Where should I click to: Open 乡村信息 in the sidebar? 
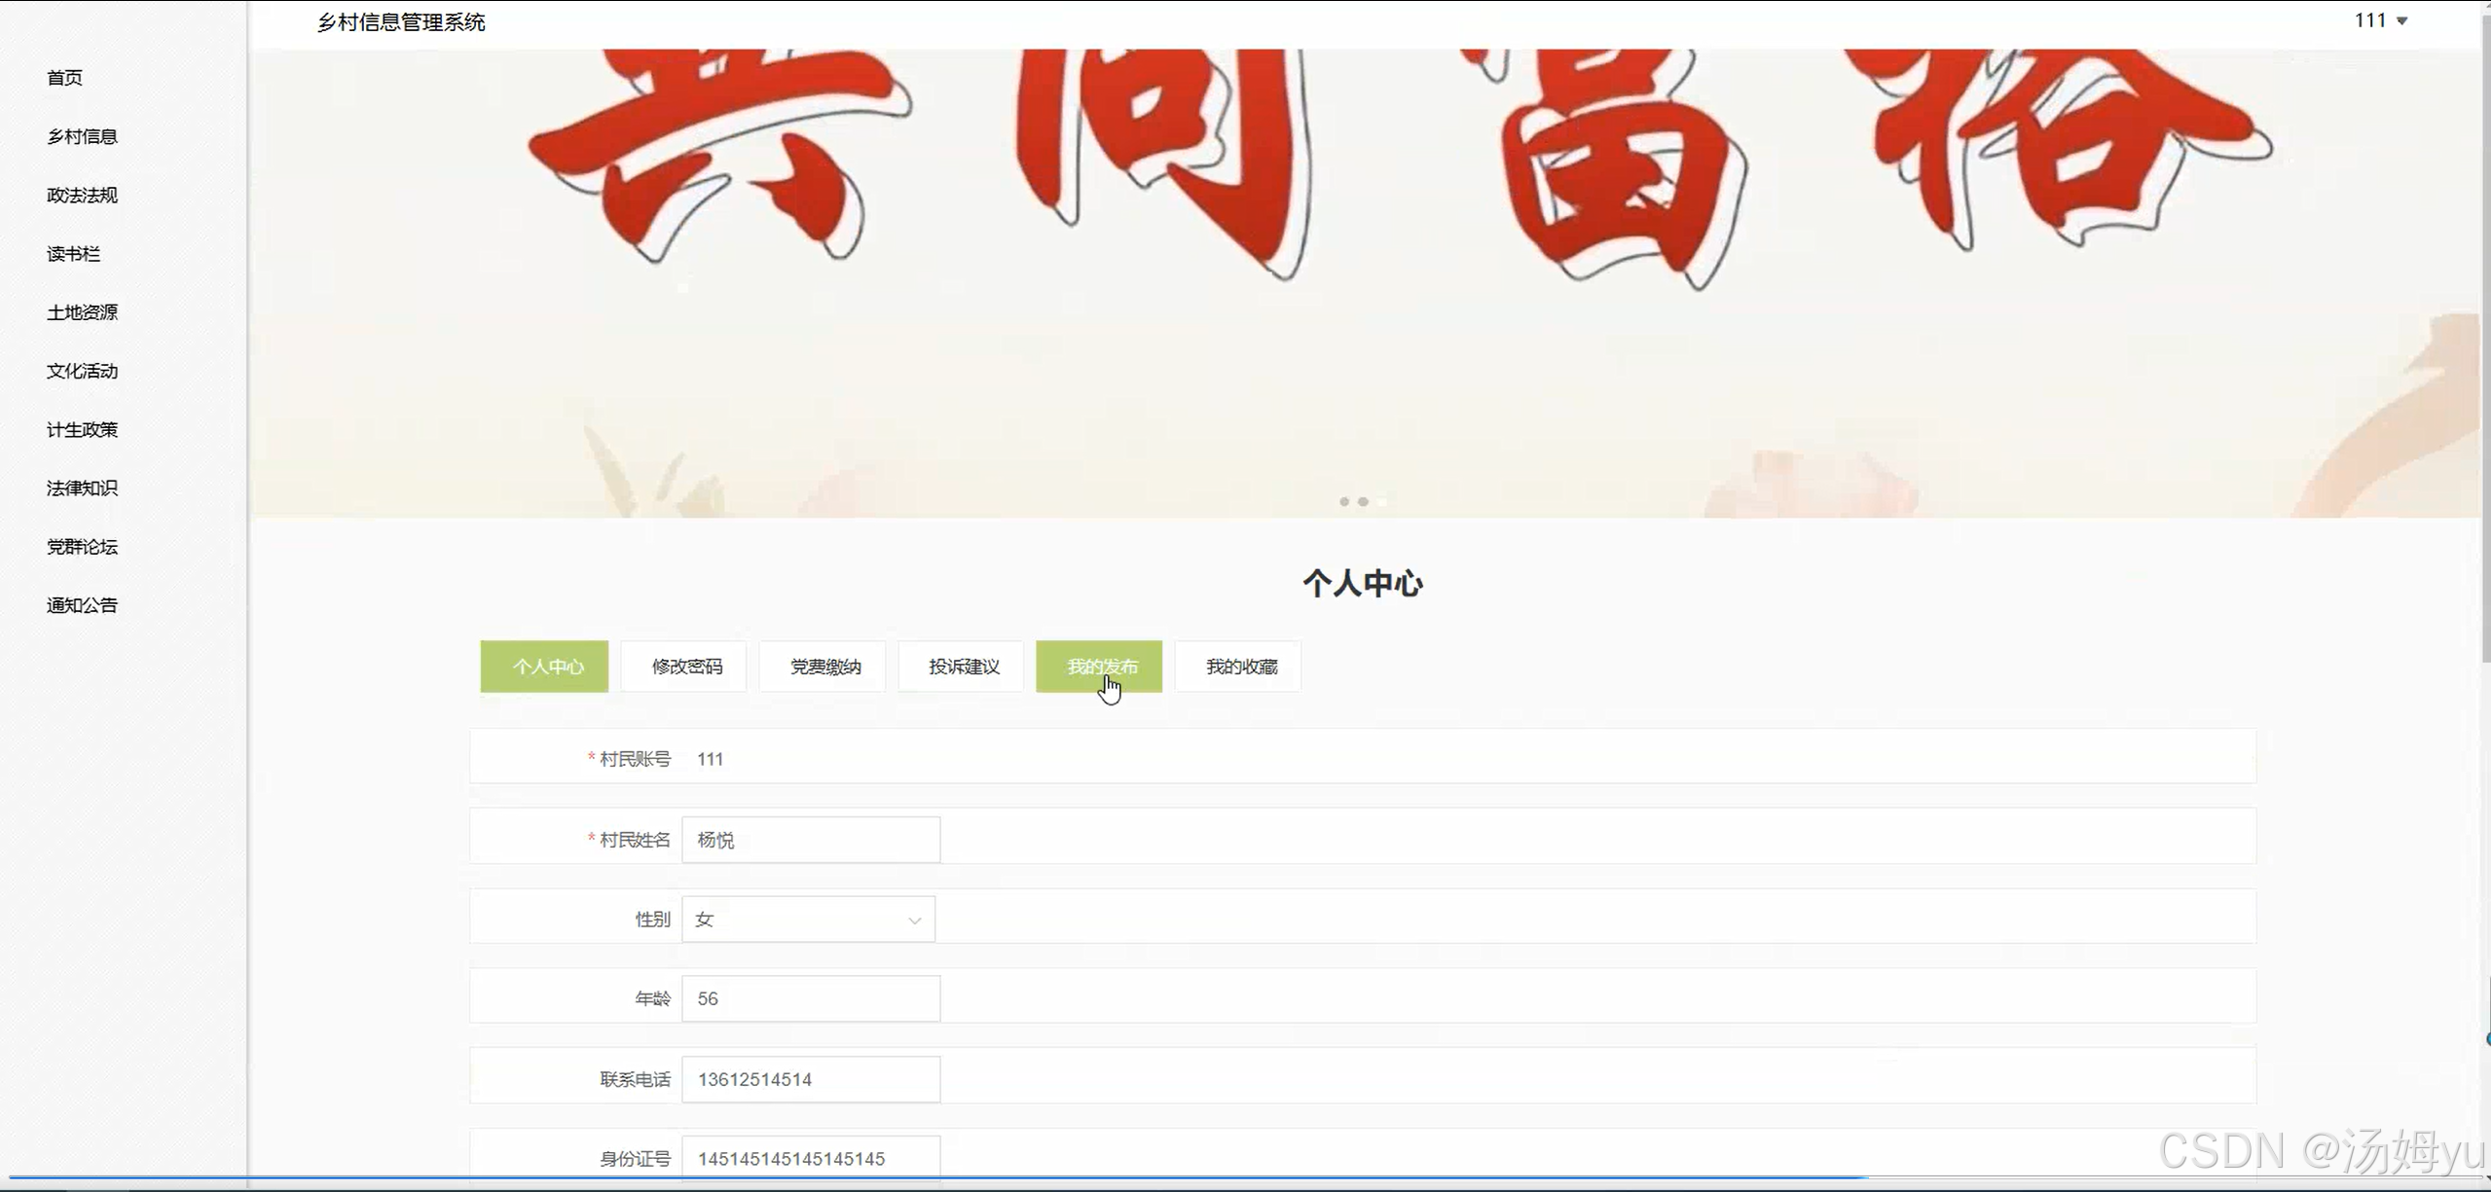(x=82, y=136)
